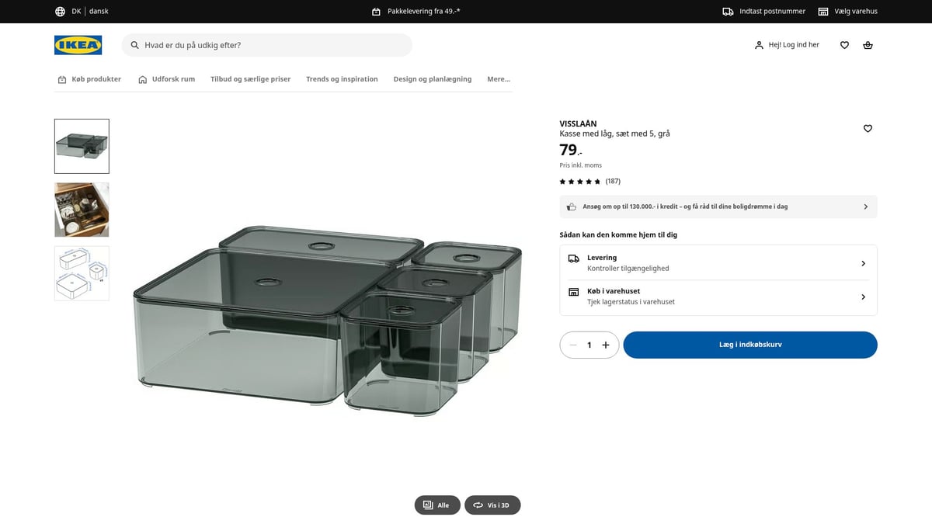932x524 pixels.
Task: Decrease quantity with minus button
Action: (573, 345)
